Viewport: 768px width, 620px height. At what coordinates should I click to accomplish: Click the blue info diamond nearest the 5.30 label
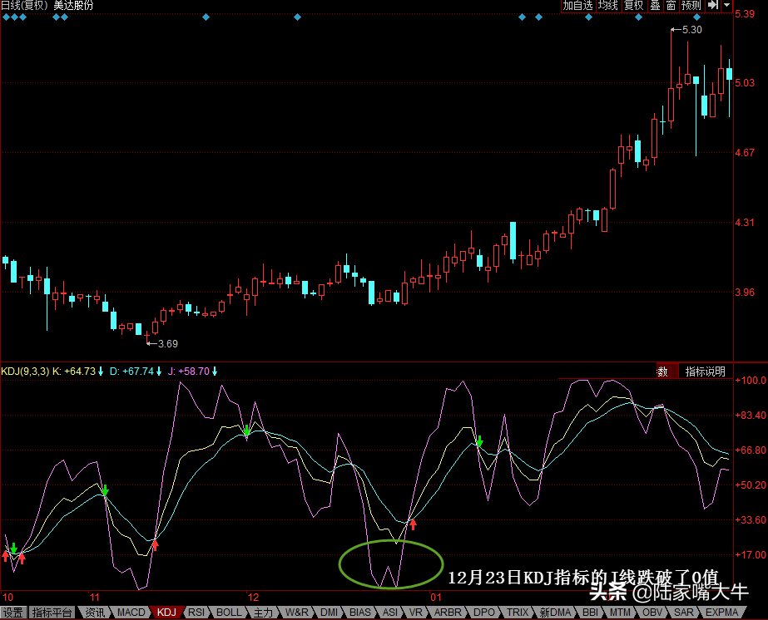(x=697, y=17)
